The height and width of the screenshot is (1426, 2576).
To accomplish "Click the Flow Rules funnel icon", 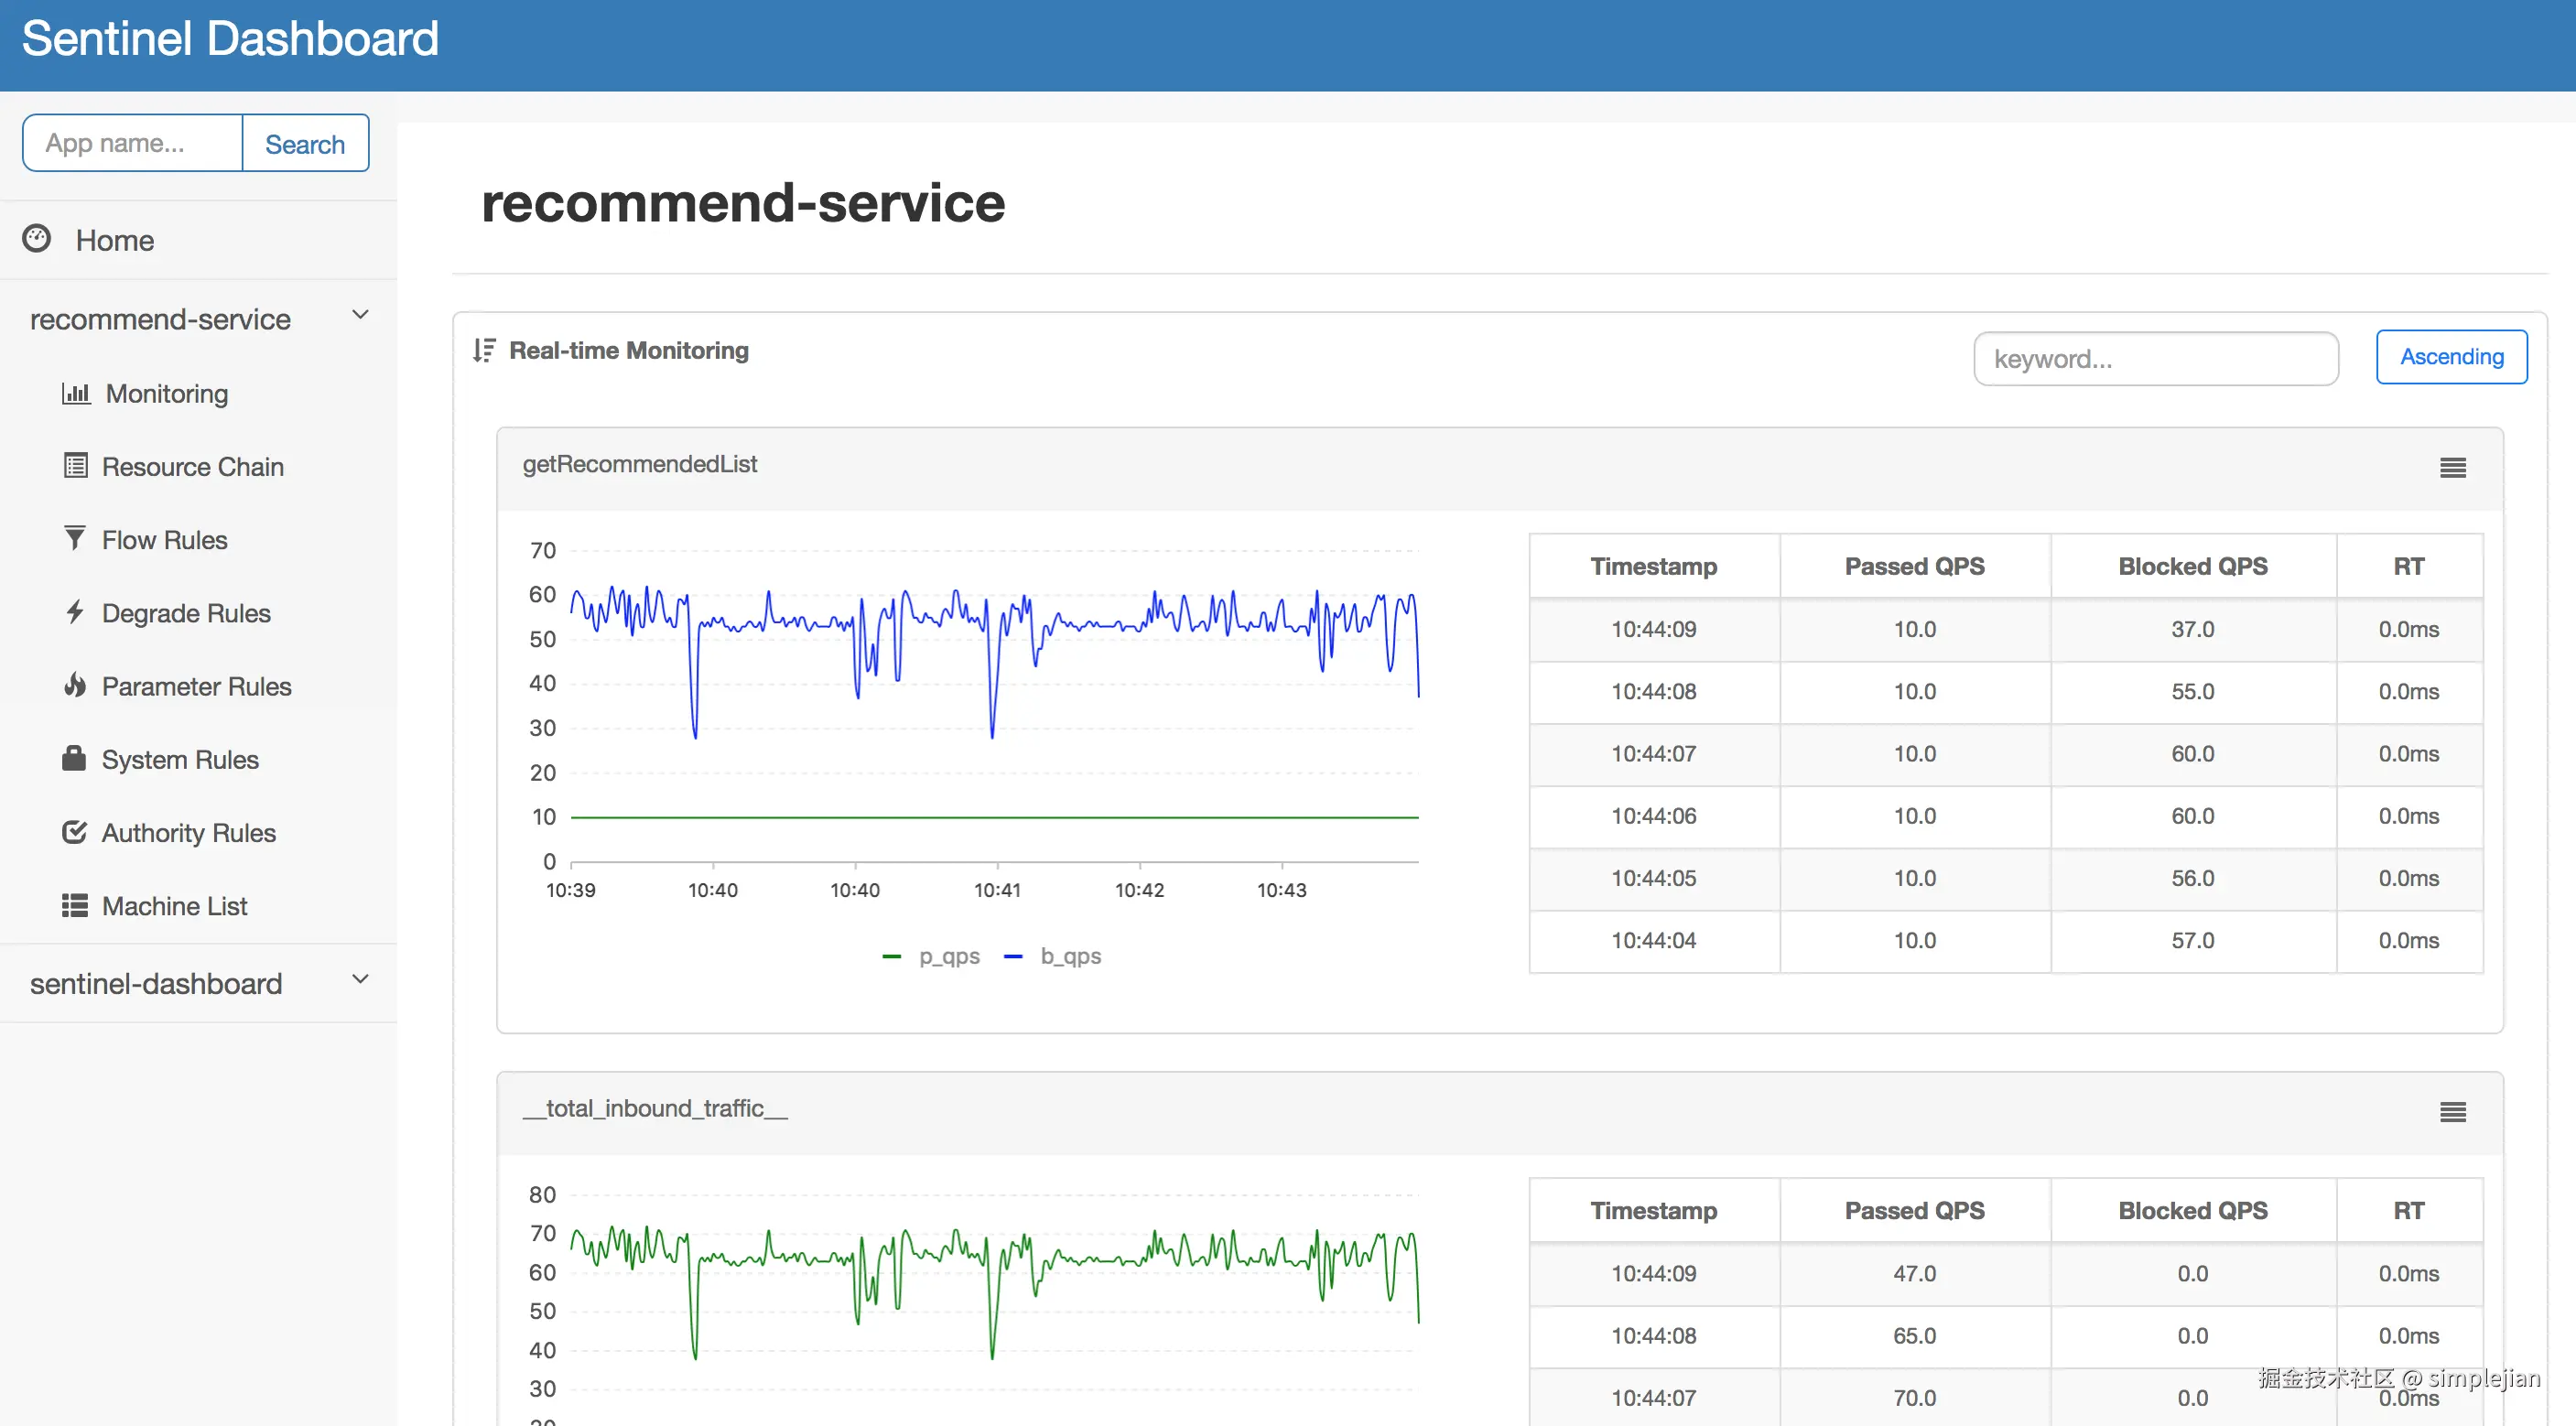I will click(74, 538).
